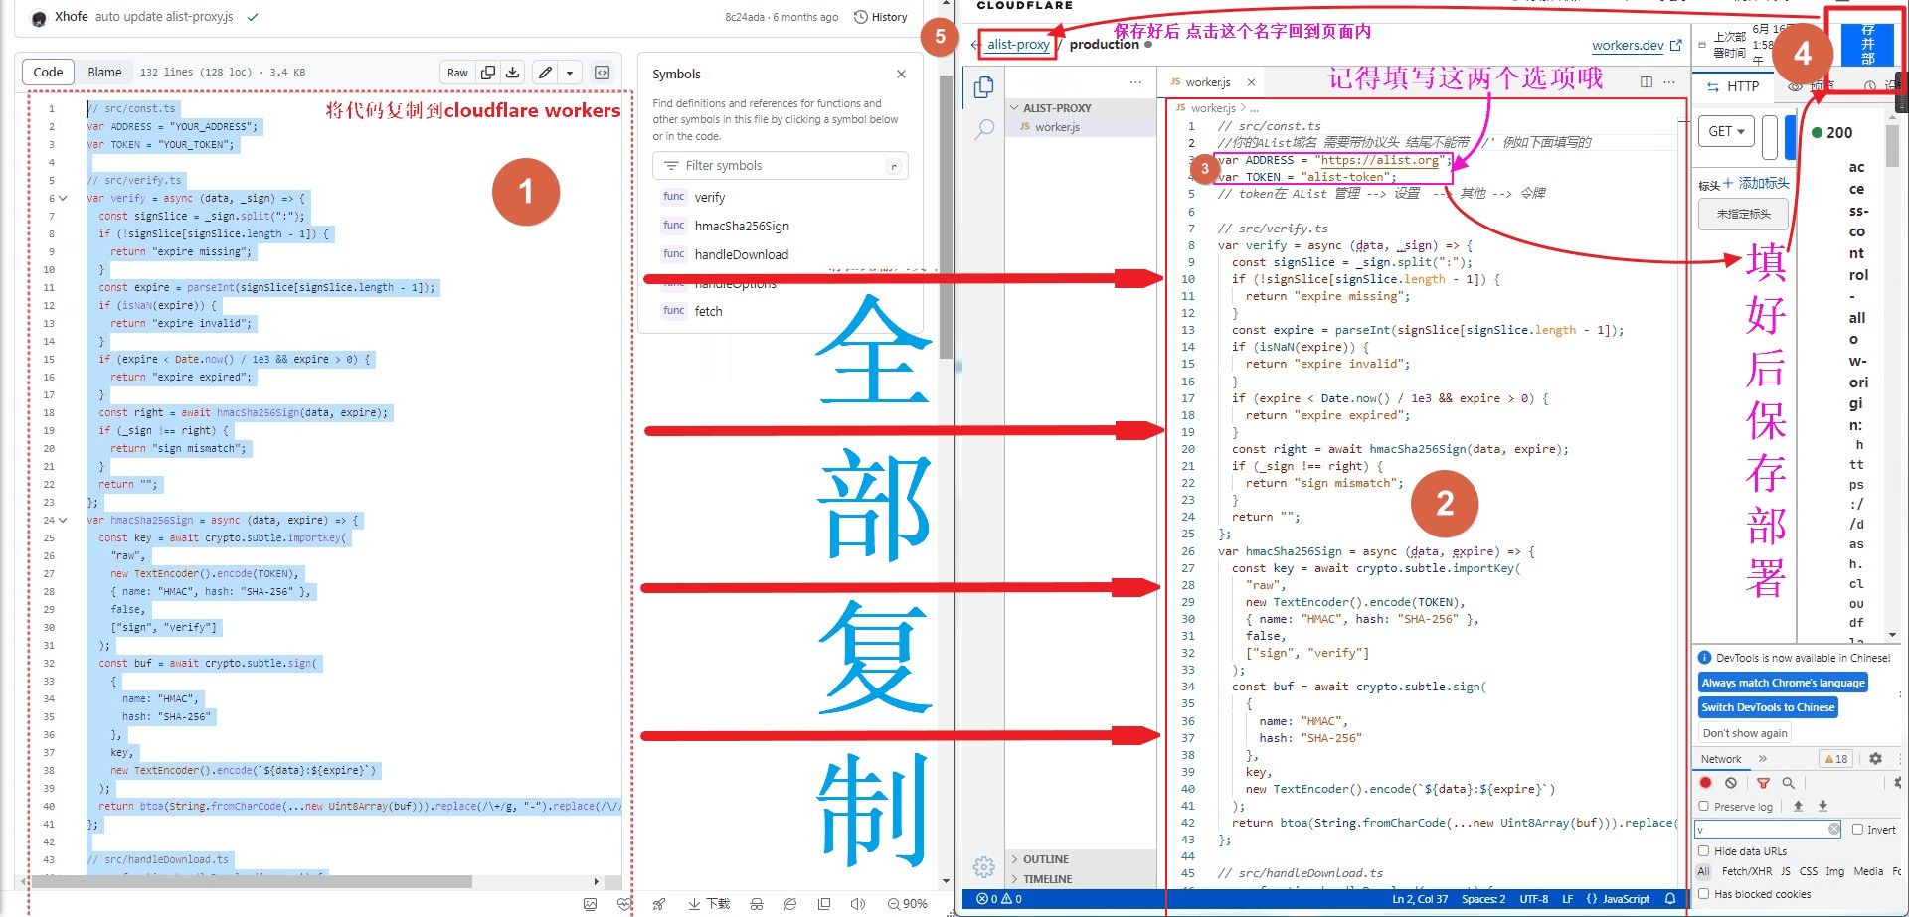Click Switch DevTools to Chinese button
This screenshot has height=917, width=1909.
(1768, 707)
